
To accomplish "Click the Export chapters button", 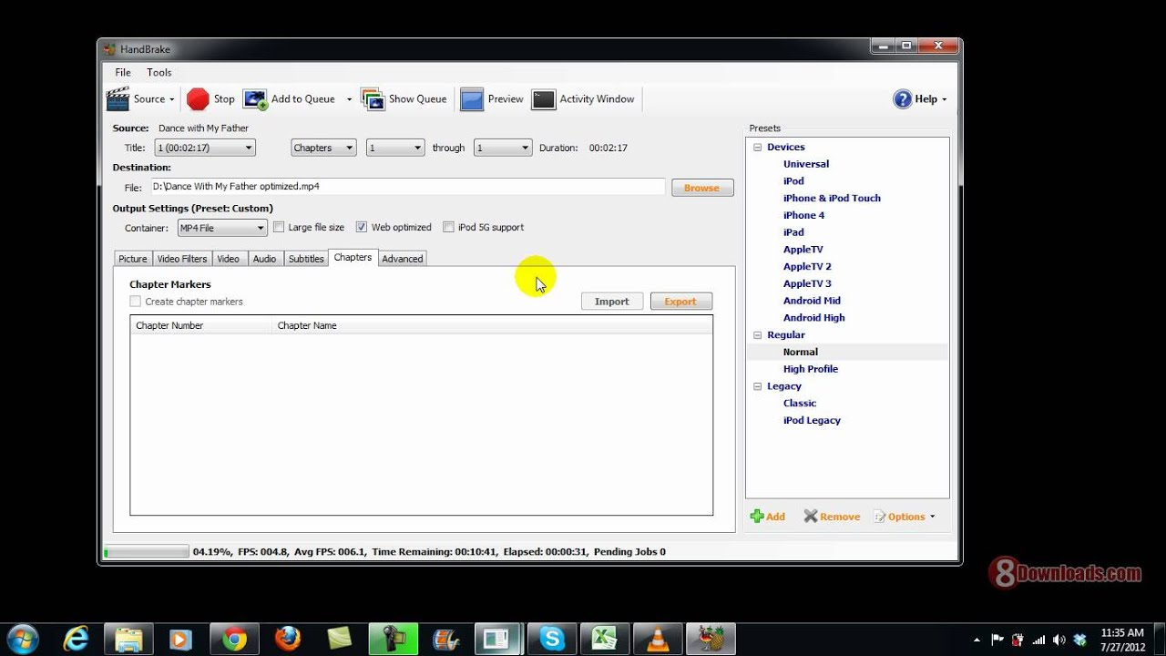I will pyautogui.click(x=681, y=302).
